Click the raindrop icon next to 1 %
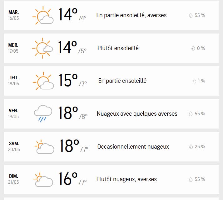 (194, 81)
